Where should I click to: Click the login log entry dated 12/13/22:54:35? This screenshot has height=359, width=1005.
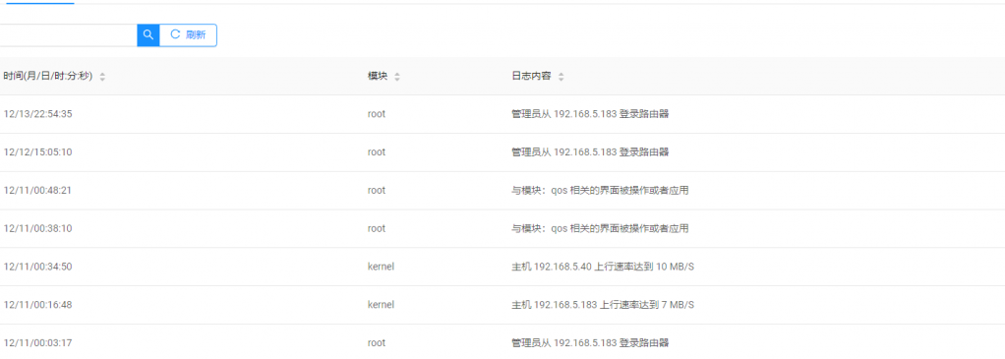590,114
